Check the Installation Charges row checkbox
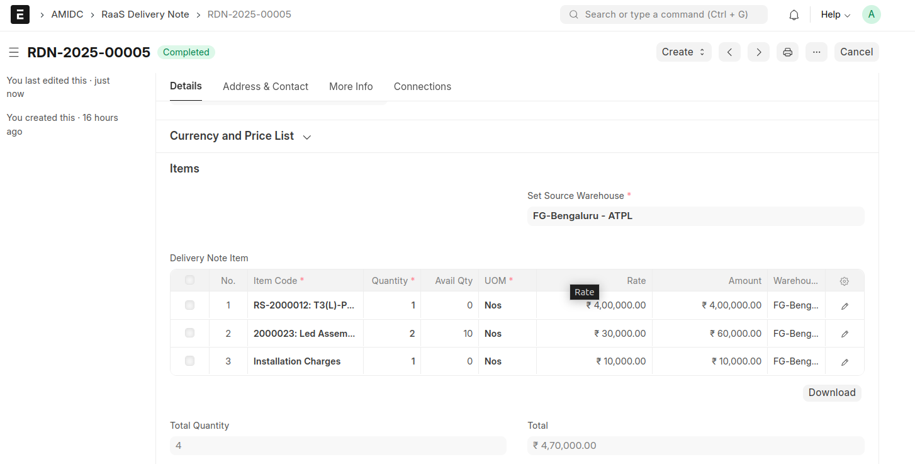915x464 pixels. point(189,361)
